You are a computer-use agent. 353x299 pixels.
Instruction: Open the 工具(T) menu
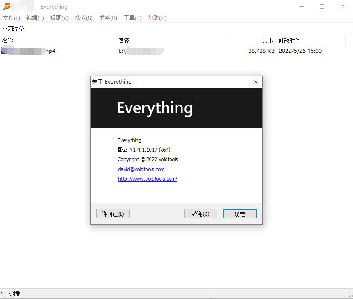coord(132,18)
